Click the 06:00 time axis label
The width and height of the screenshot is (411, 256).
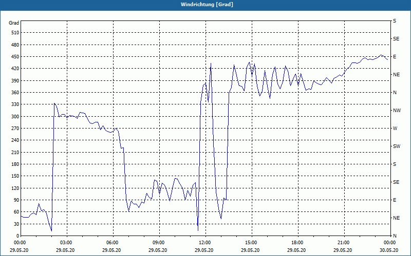[113, 243]
